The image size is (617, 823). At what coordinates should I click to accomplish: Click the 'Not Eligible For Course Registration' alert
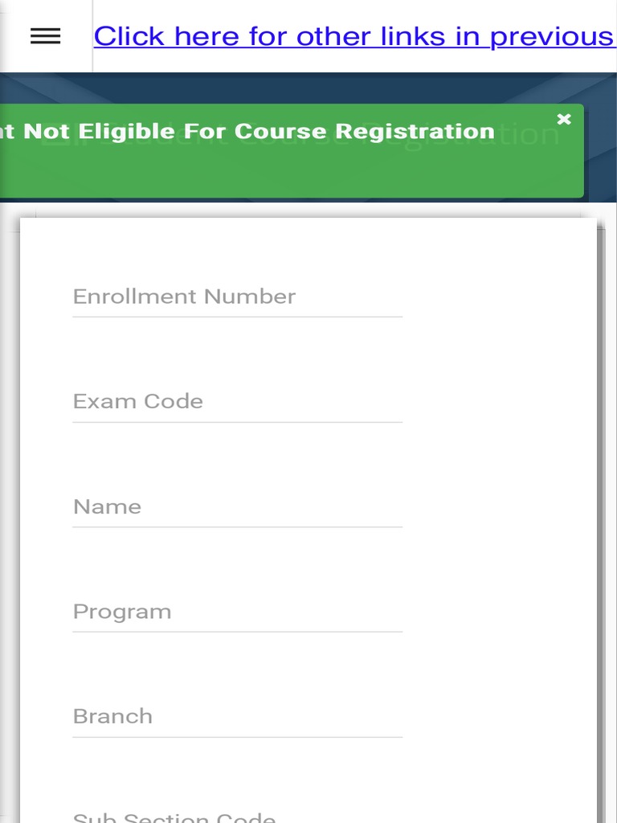pyautogui.click(x=259, y=132)
